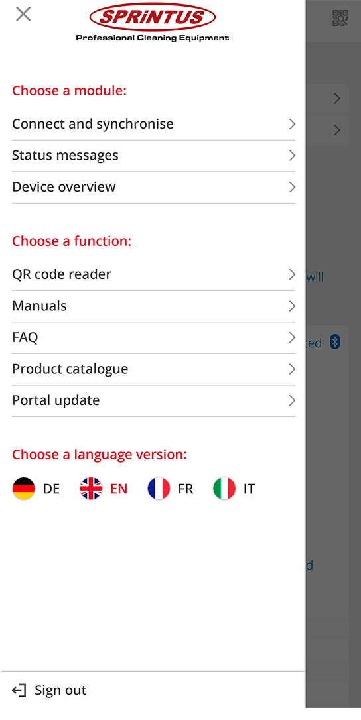
Task: Expand Connect and synchronise chevron
Action: [292, 124]
